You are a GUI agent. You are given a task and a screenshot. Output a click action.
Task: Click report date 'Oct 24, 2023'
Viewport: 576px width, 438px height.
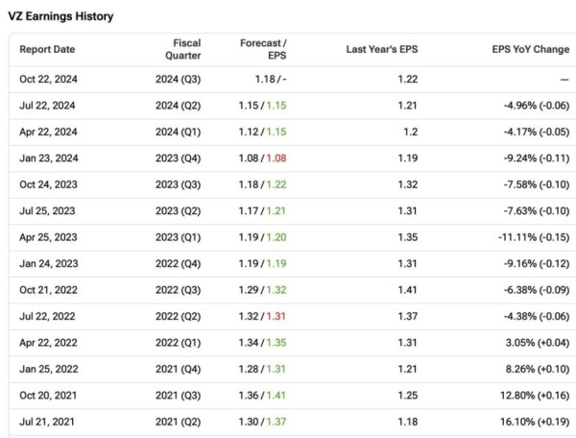[x=49, y=184]
